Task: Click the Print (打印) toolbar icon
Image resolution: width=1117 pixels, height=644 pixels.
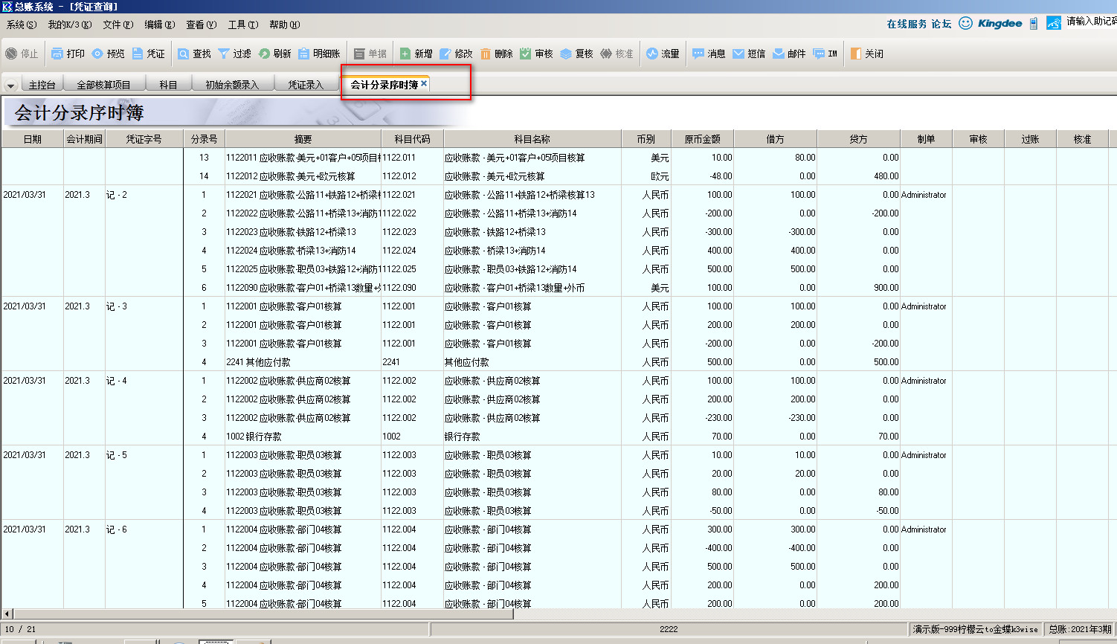Action: pyautogui.click(x=58, y=54)
